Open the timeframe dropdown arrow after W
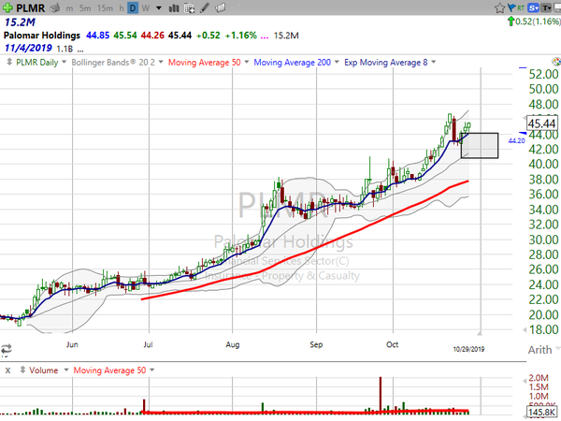 pos(159,7)
